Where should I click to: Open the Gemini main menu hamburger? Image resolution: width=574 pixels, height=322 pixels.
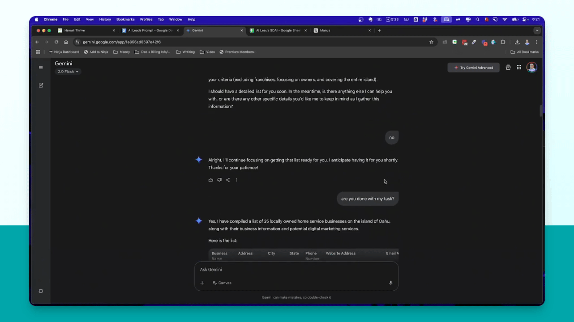click(x=41, y=68)
